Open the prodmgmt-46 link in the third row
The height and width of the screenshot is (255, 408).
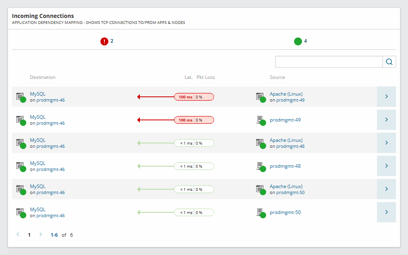(x=51, y=146)
